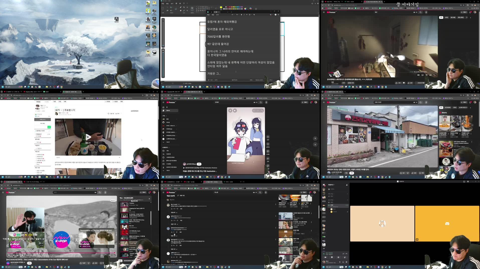
Task: Open the 편집 menu in Notepad
Action: (x=213, y=15)
